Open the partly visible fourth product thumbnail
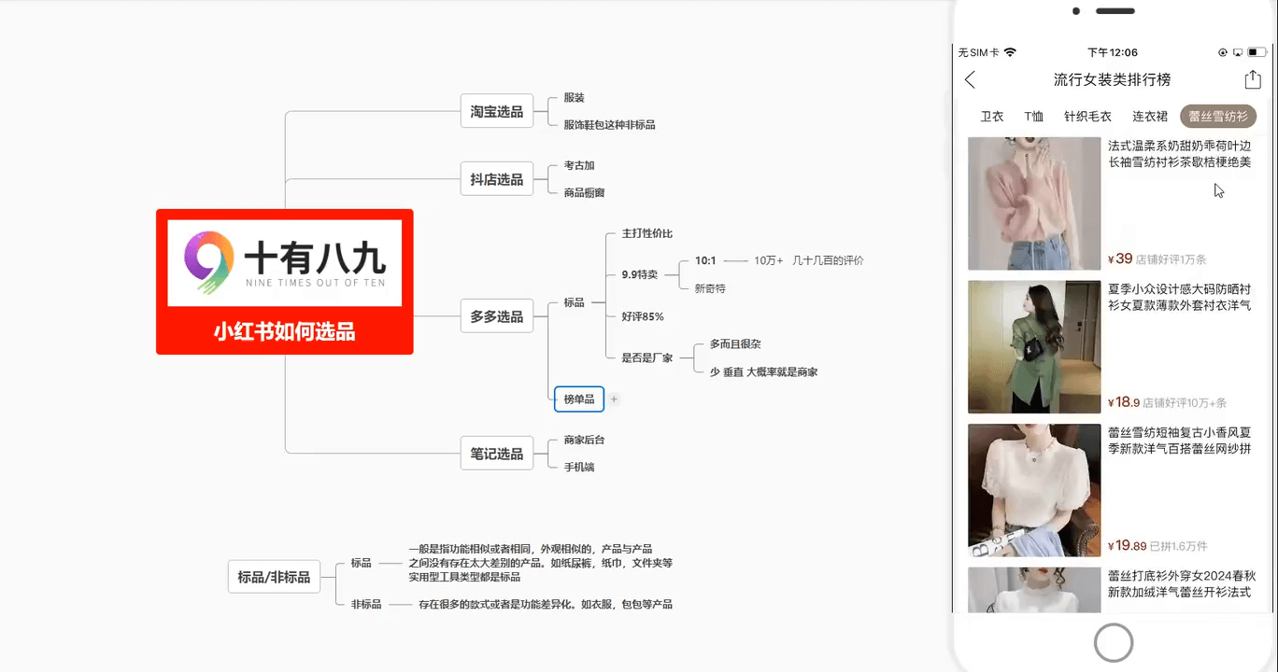Image resolution: width=1278 pixels, height=672 pixels. coord(1034,590)
